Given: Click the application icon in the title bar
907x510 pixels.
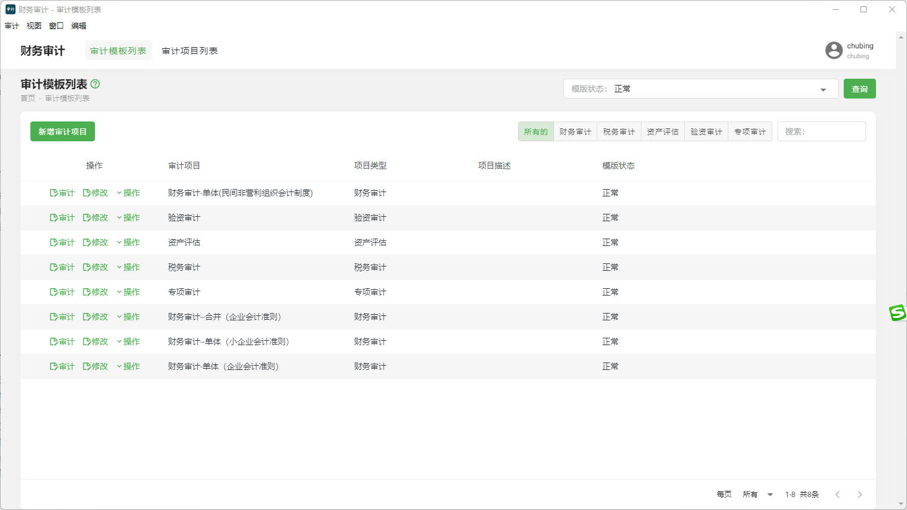Looking at the screenshot, I should click(x=9, y=9).
